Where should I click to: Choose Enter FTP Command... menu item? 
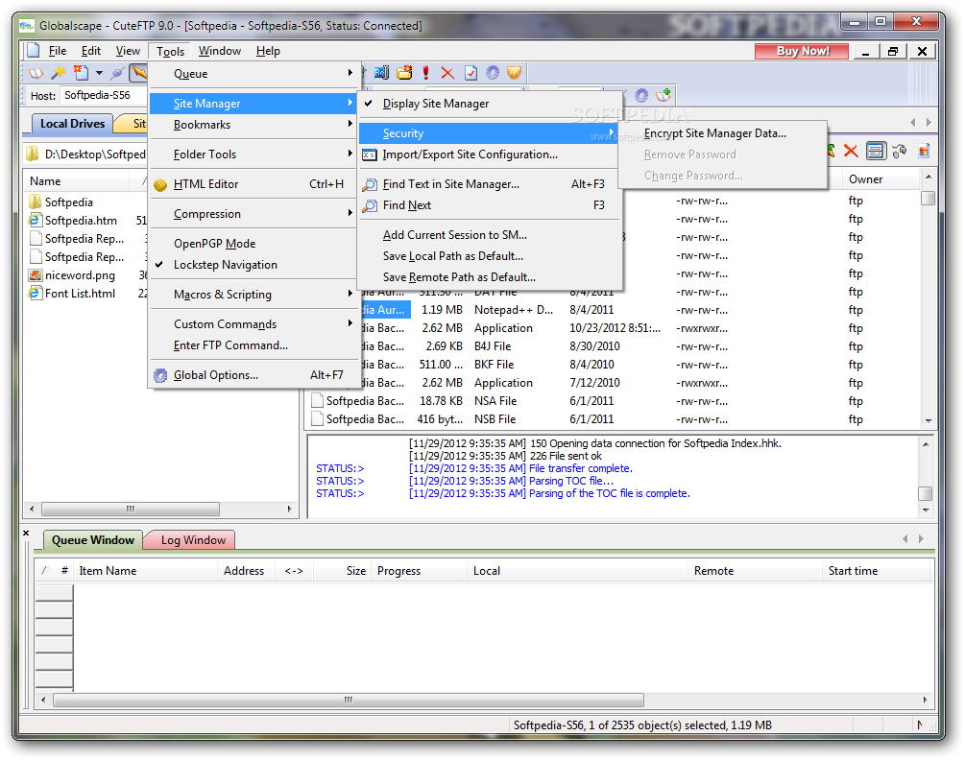coord(253,345)
